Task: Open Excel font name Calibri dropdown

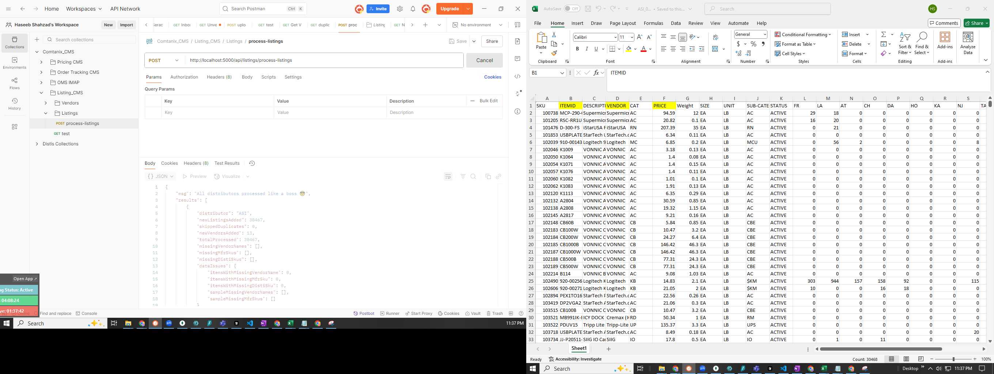Action: click(615, 37)
